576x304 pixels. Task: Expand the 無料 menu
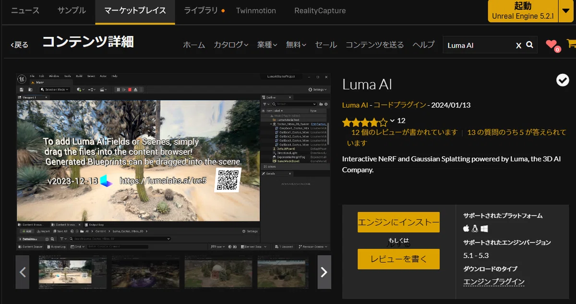(x=296, y=45)
